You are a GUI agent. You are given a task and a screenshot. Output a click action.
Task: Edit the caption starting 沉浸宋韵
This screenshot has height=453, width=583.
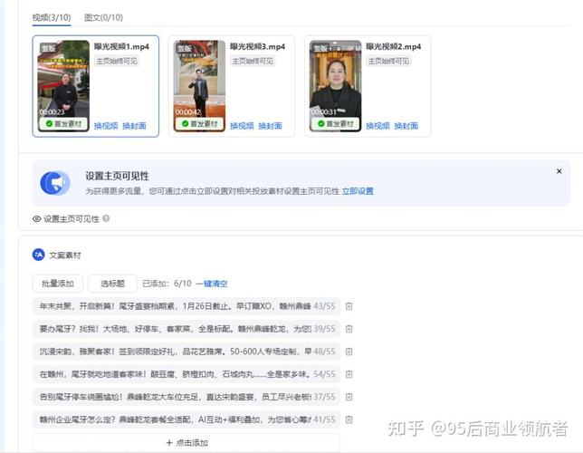click(186, 352)
